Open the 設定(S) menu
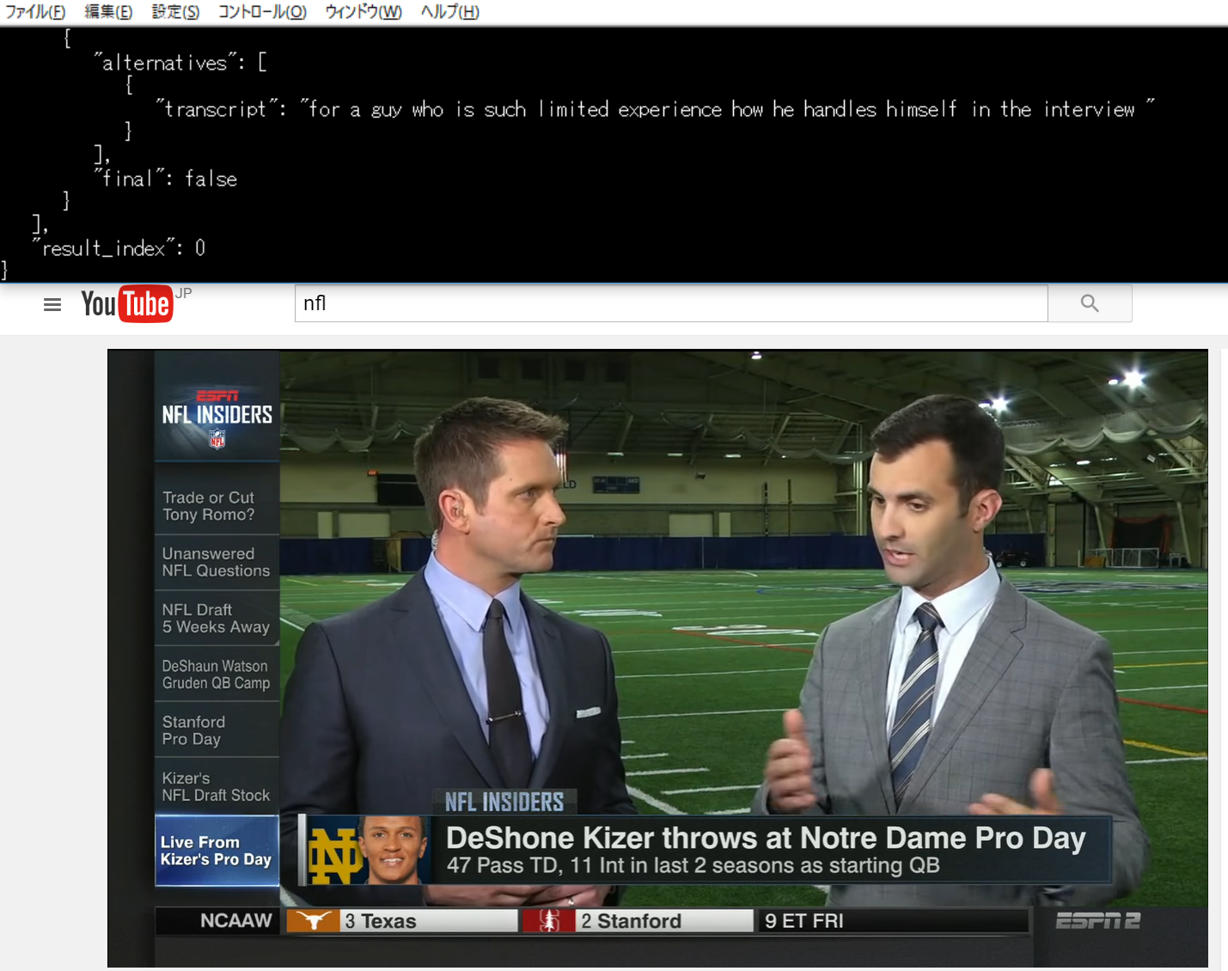The image size is (1228, 971). tap(175, 12)
